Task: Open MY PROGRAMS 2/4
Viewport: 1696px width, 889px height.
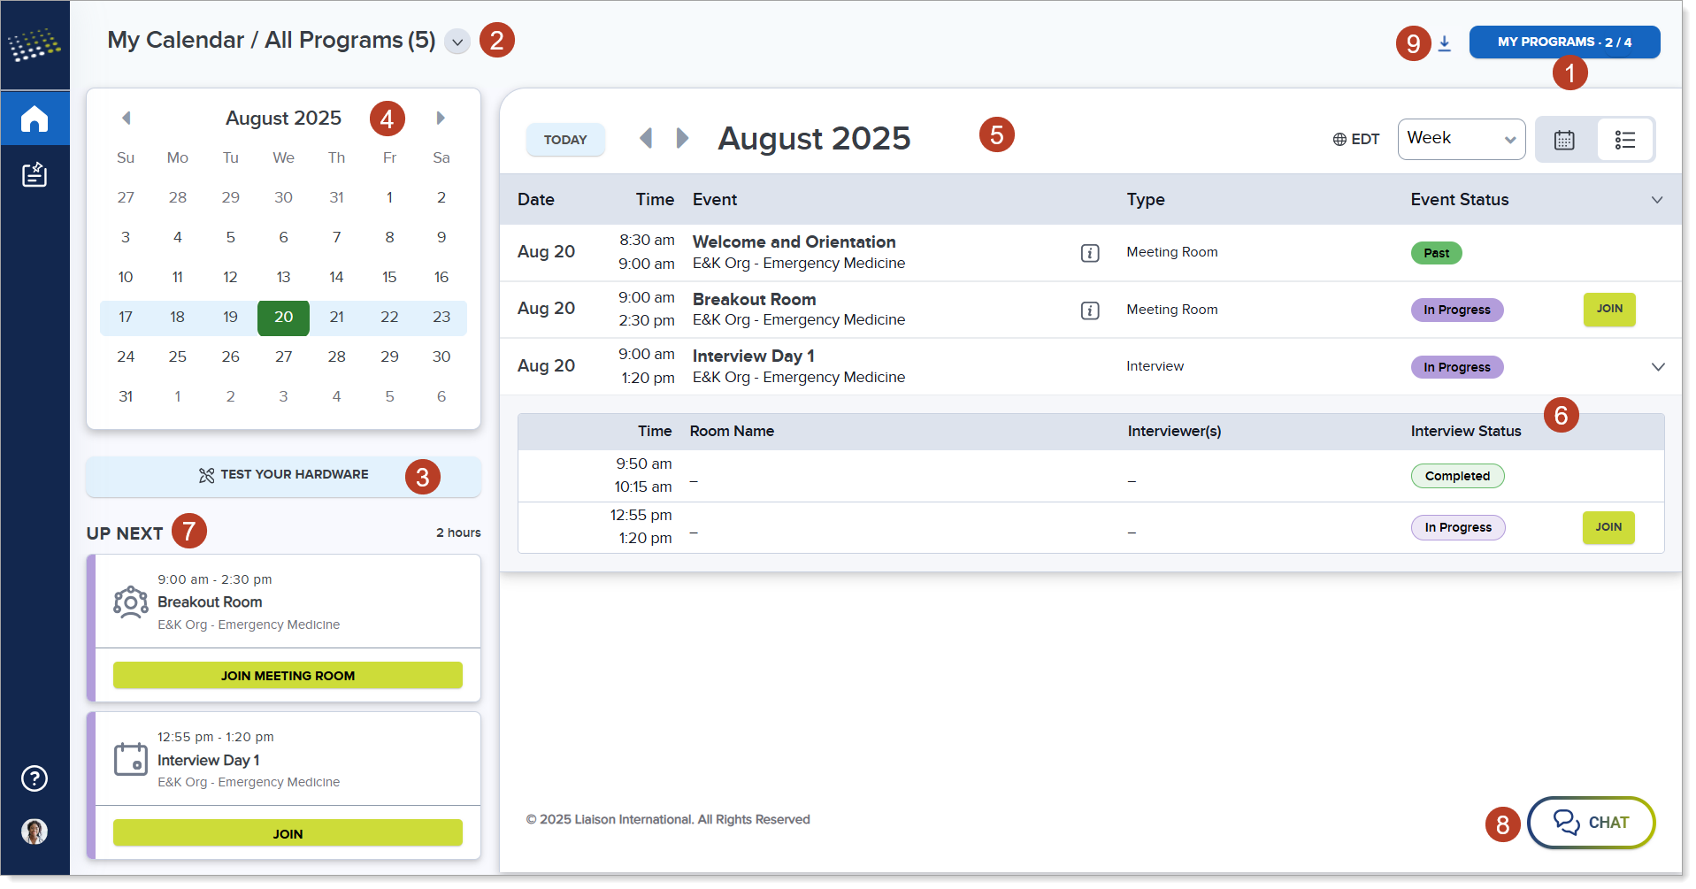Action: pyautogui.click(x=1563, y=41)
